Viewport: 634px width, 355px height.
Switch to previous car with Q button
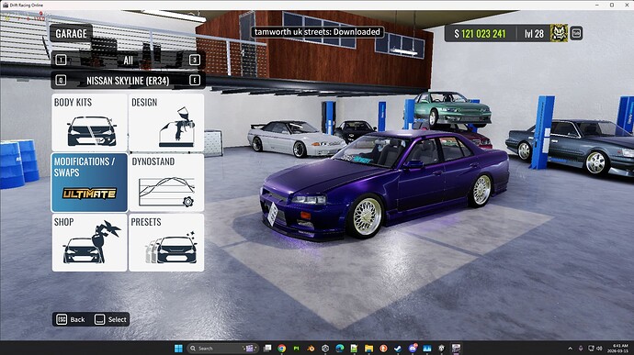61,81
